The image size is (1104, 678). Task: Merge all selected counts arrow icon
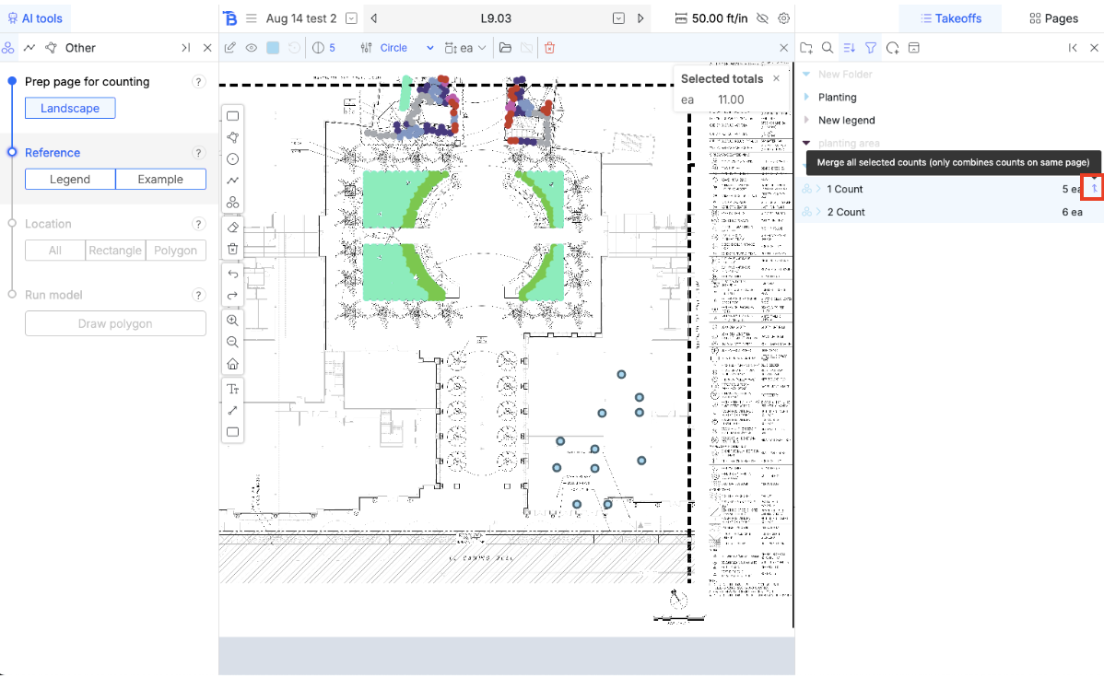[x=1094, y=189]
